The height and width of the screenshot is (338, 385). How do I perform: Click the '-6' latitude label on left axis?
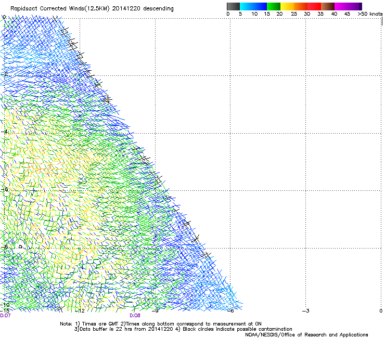point(4,189)
